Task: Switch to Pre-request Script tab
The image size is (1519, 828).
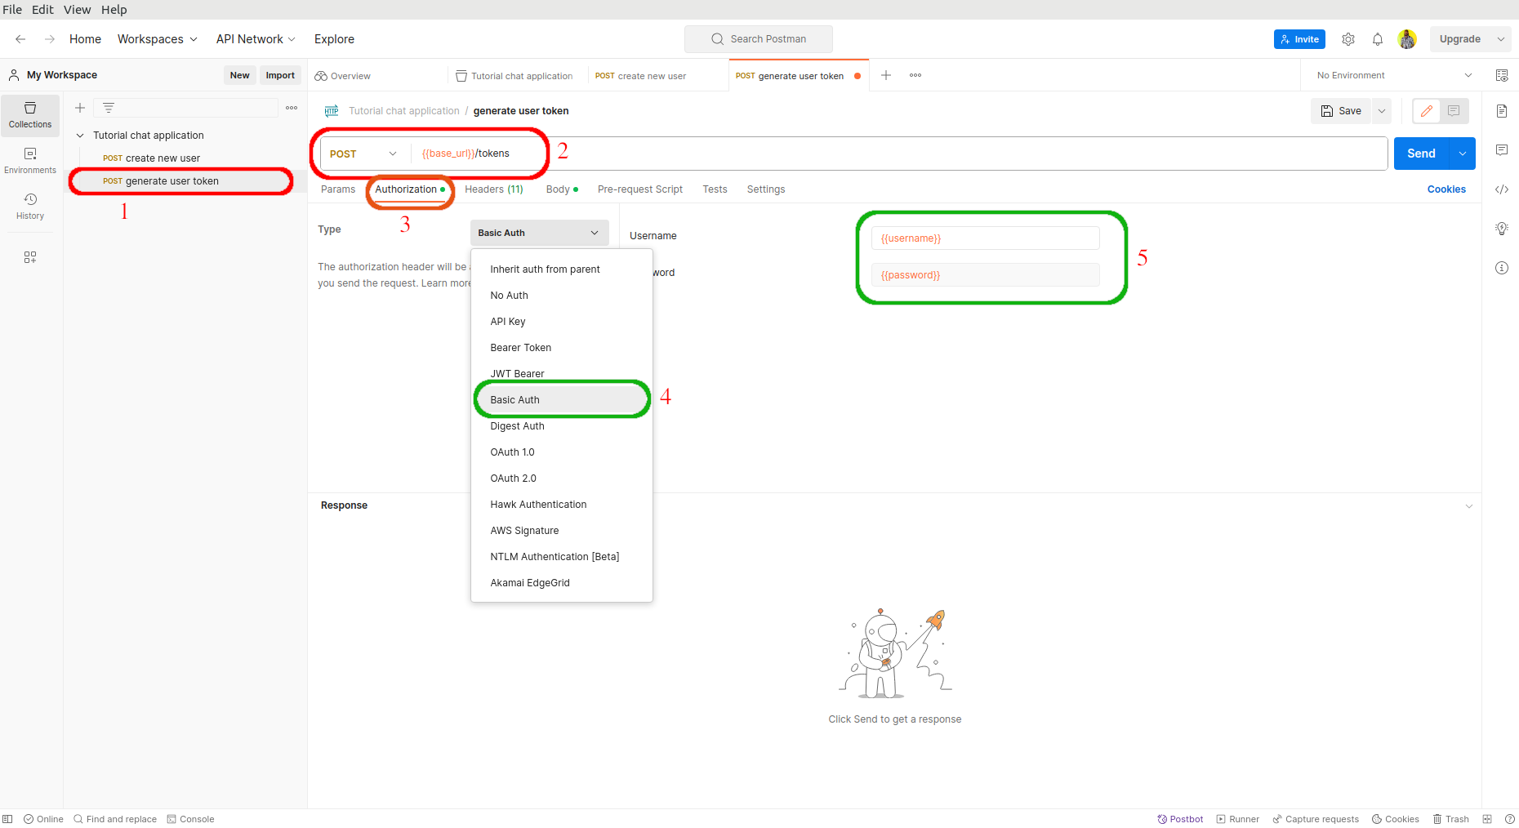Action: (x=640, y=189)
